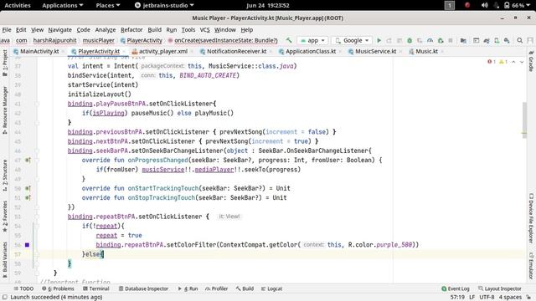Click the override gutter icon on line 51
This screenshot has height=301, width=536.
click(28, 197)
